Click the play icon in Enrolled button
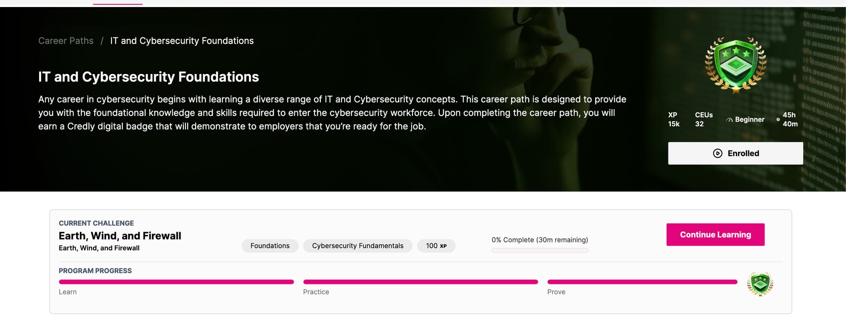Viewport: 846px width, 328px height. [x=717, y=153]
